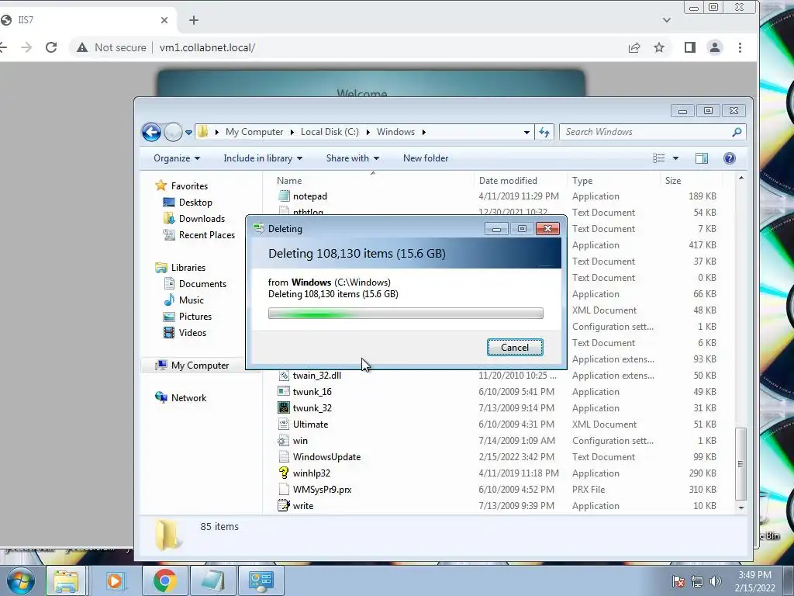Select WindowsUpdate text file icon
The image size is (794, 596).
tap(284, 457)
